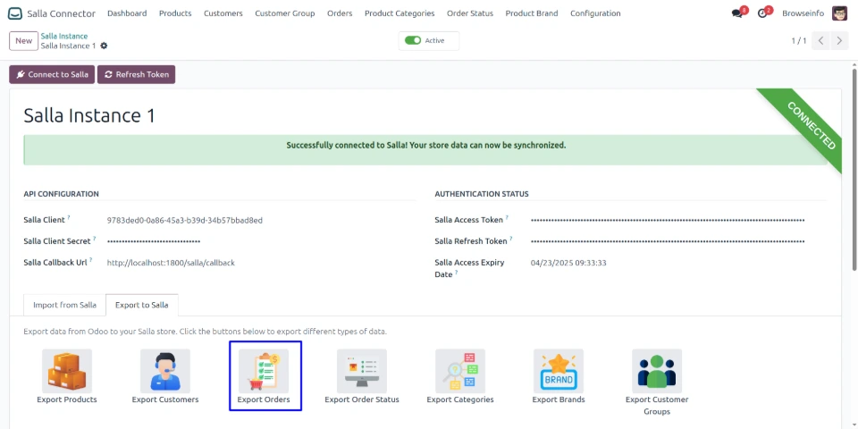Click the Export Categories icon

[x=460, y=370]
